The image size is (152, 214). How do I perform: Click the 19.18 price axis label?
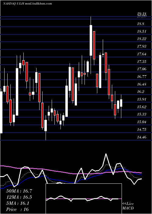pos(142,14)
